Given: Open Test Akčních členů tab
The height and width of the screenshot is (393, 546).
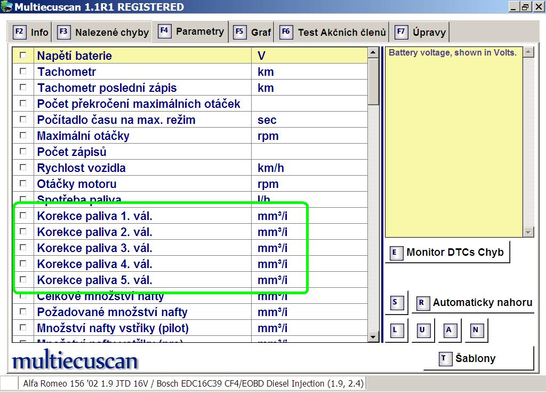Looking at the screenshot, I should tap(334, 32).
